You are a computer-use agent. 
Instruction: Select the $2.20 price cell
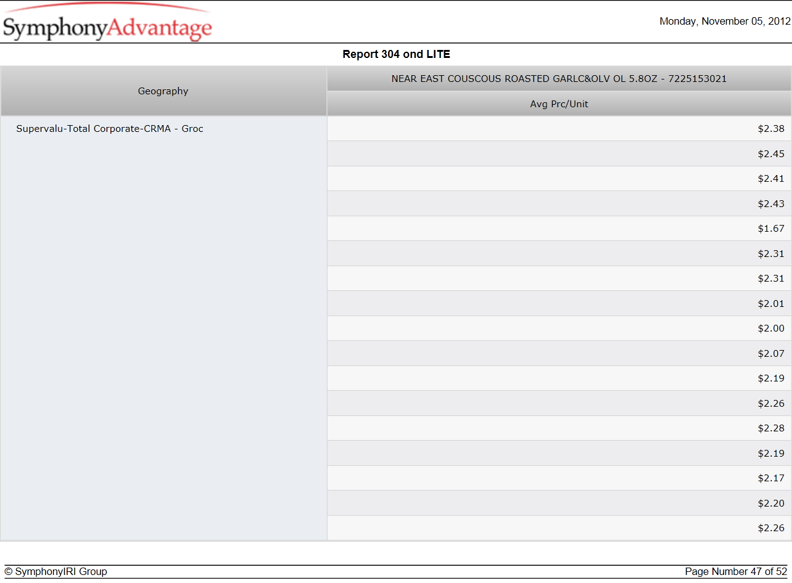tap(559, 503)
